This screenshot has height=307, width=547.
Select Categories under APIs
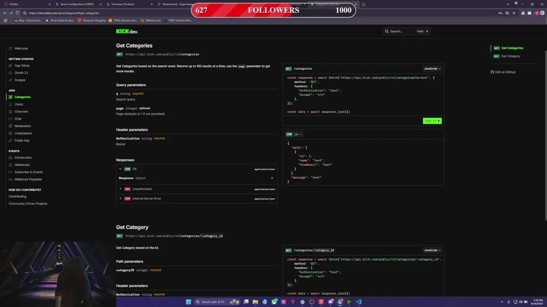click(x=22, y=97)
